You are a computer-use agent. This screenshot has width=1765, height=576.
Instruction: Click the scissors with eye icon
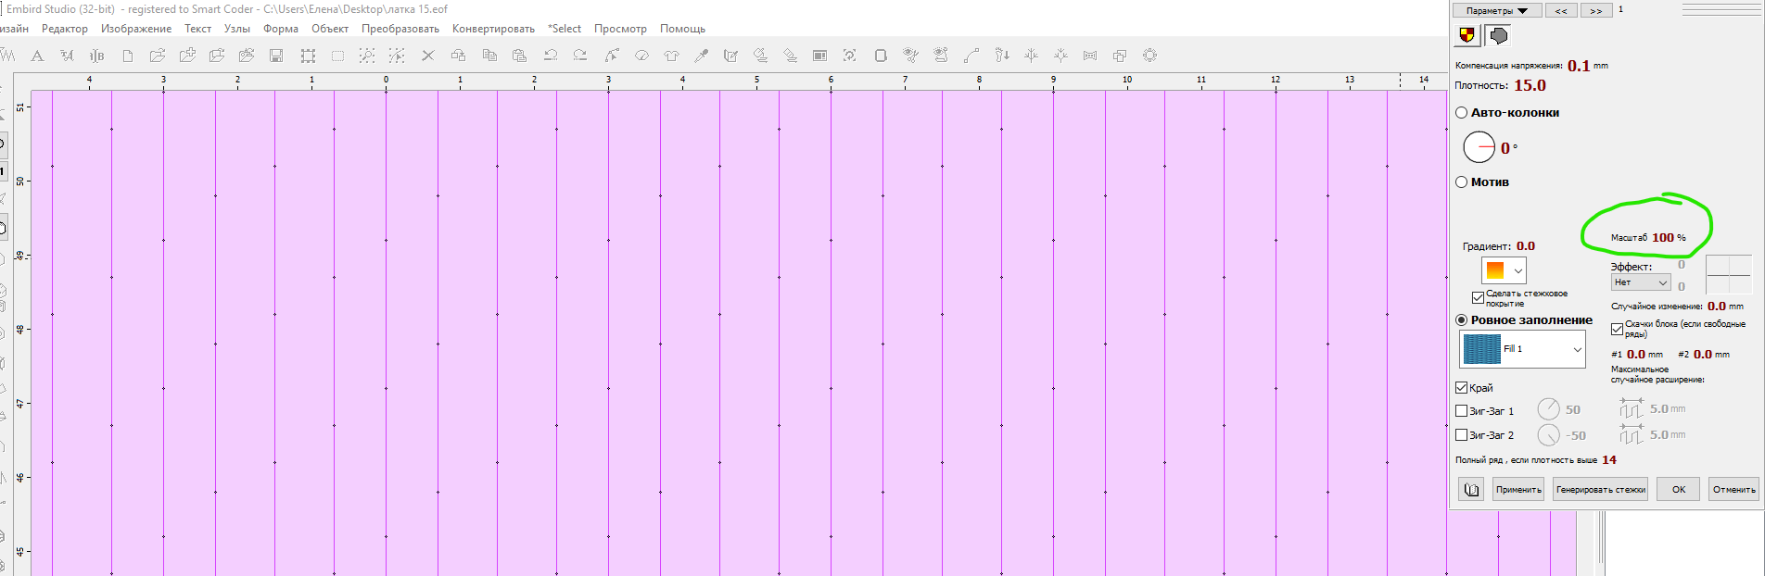[910, 56]
